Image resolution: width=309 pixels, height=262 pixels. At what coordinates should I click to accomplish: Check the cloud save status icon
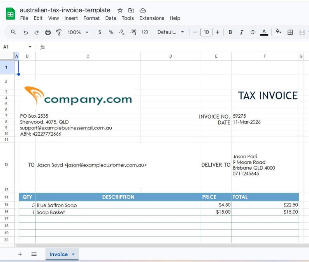click(x=143, y=10)
